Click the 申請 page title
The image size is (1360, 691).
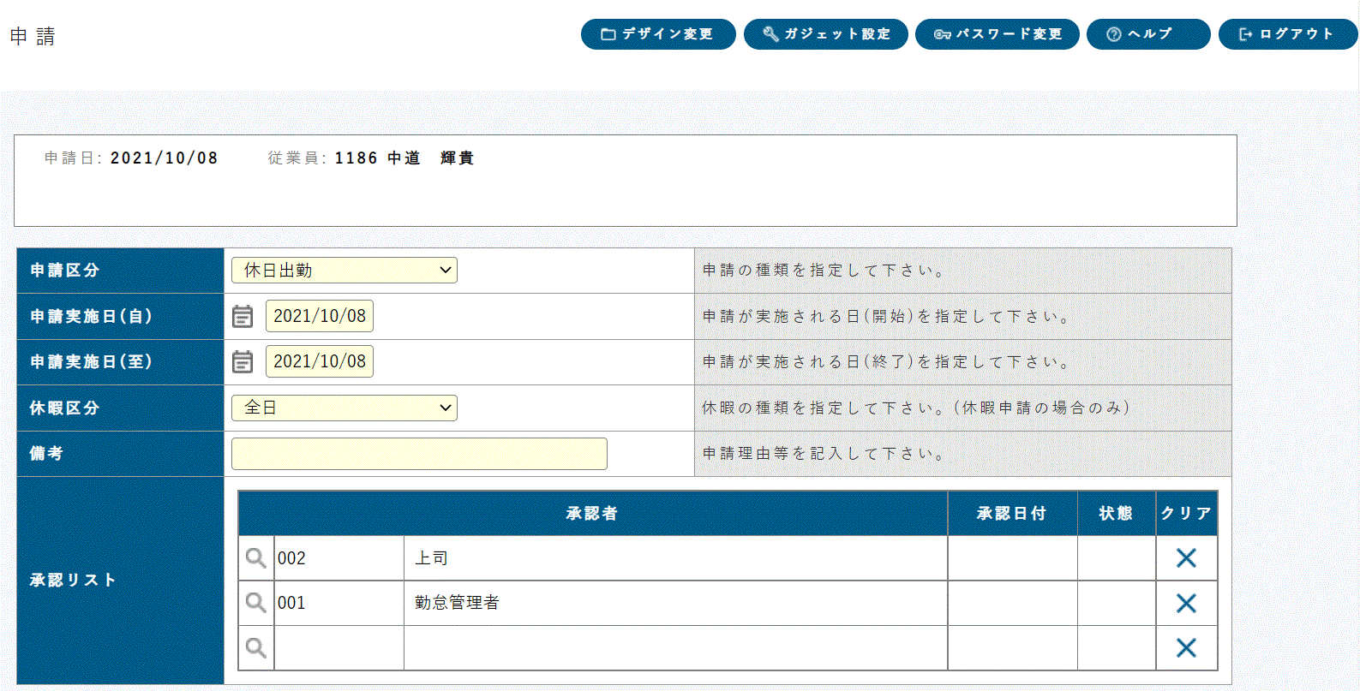(x=33, y=37)
